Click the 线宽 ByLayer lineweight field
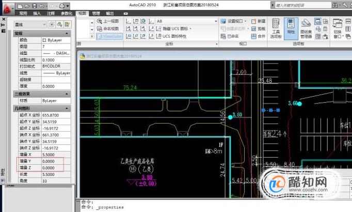This screenshot has height=212, width=352. point(56,73)
